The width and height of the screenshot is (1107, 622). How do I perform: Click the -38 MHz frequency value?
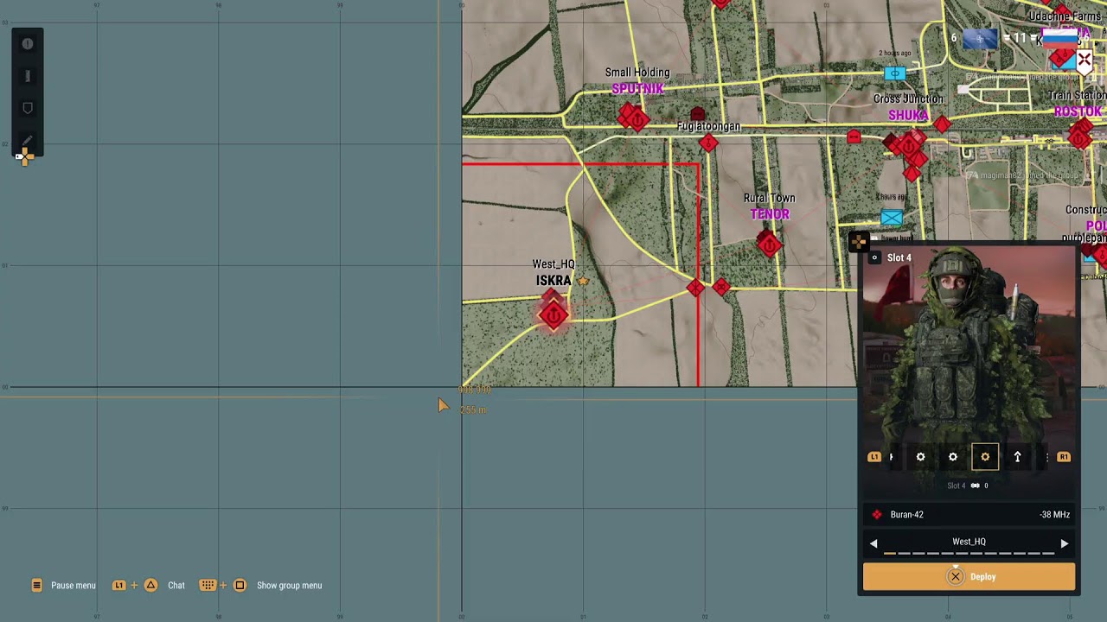pyautogui.click(x=1054, y=515)
